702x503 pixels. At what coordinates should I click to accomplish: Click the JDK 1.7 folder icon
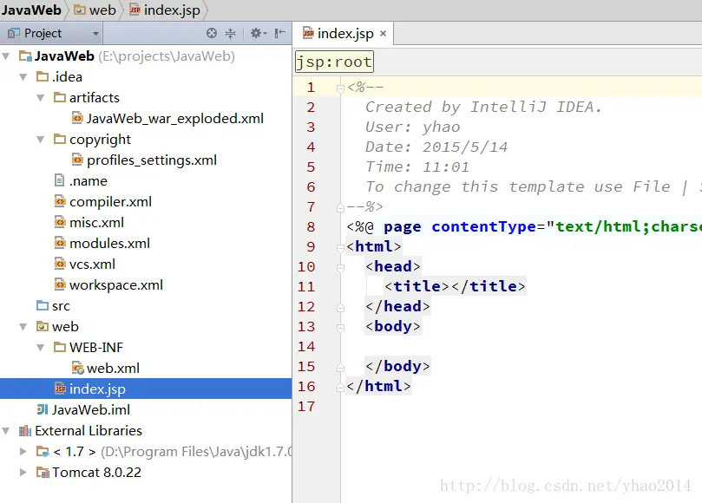coord(43,452)
